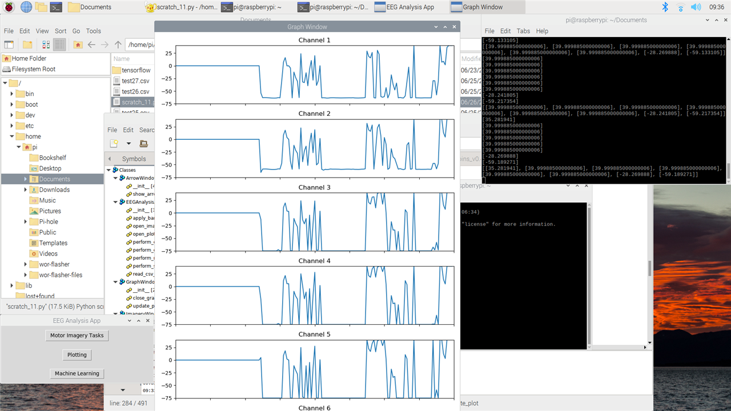The image size is (731, 411).
Task: Open the Go menu in file manager
Action: coord(76,31)
